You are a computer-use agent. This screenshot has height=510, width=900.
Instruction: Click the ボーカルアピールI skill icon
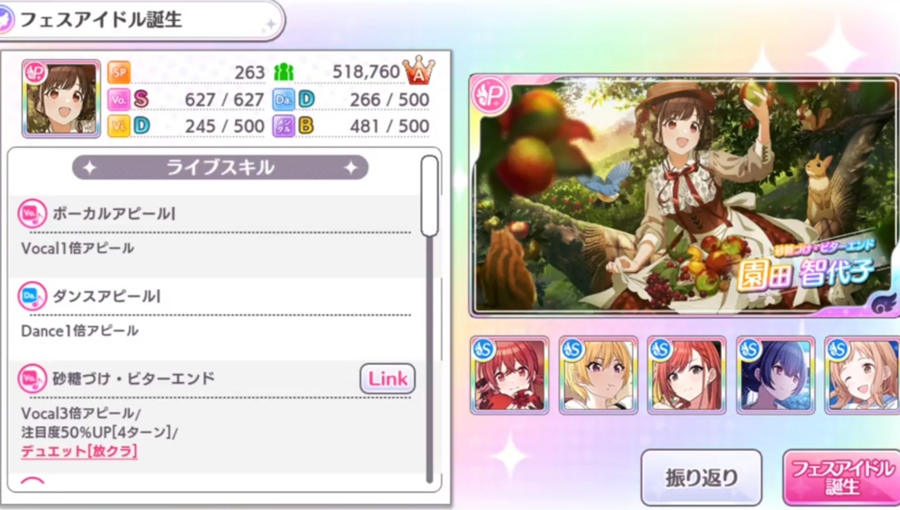click(x=32, y=214)
